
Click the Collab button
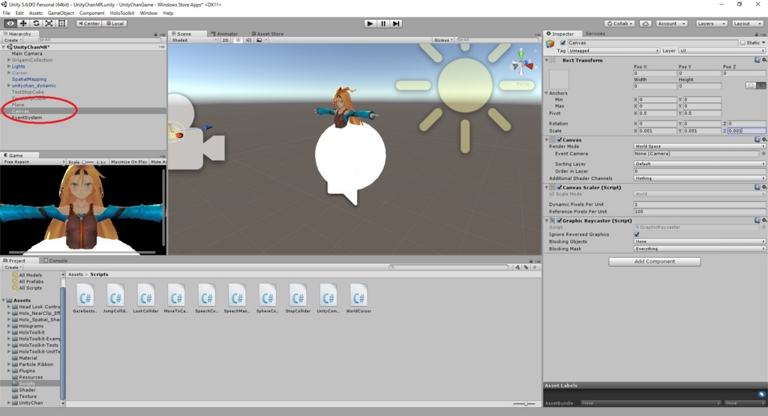[620, 23]
